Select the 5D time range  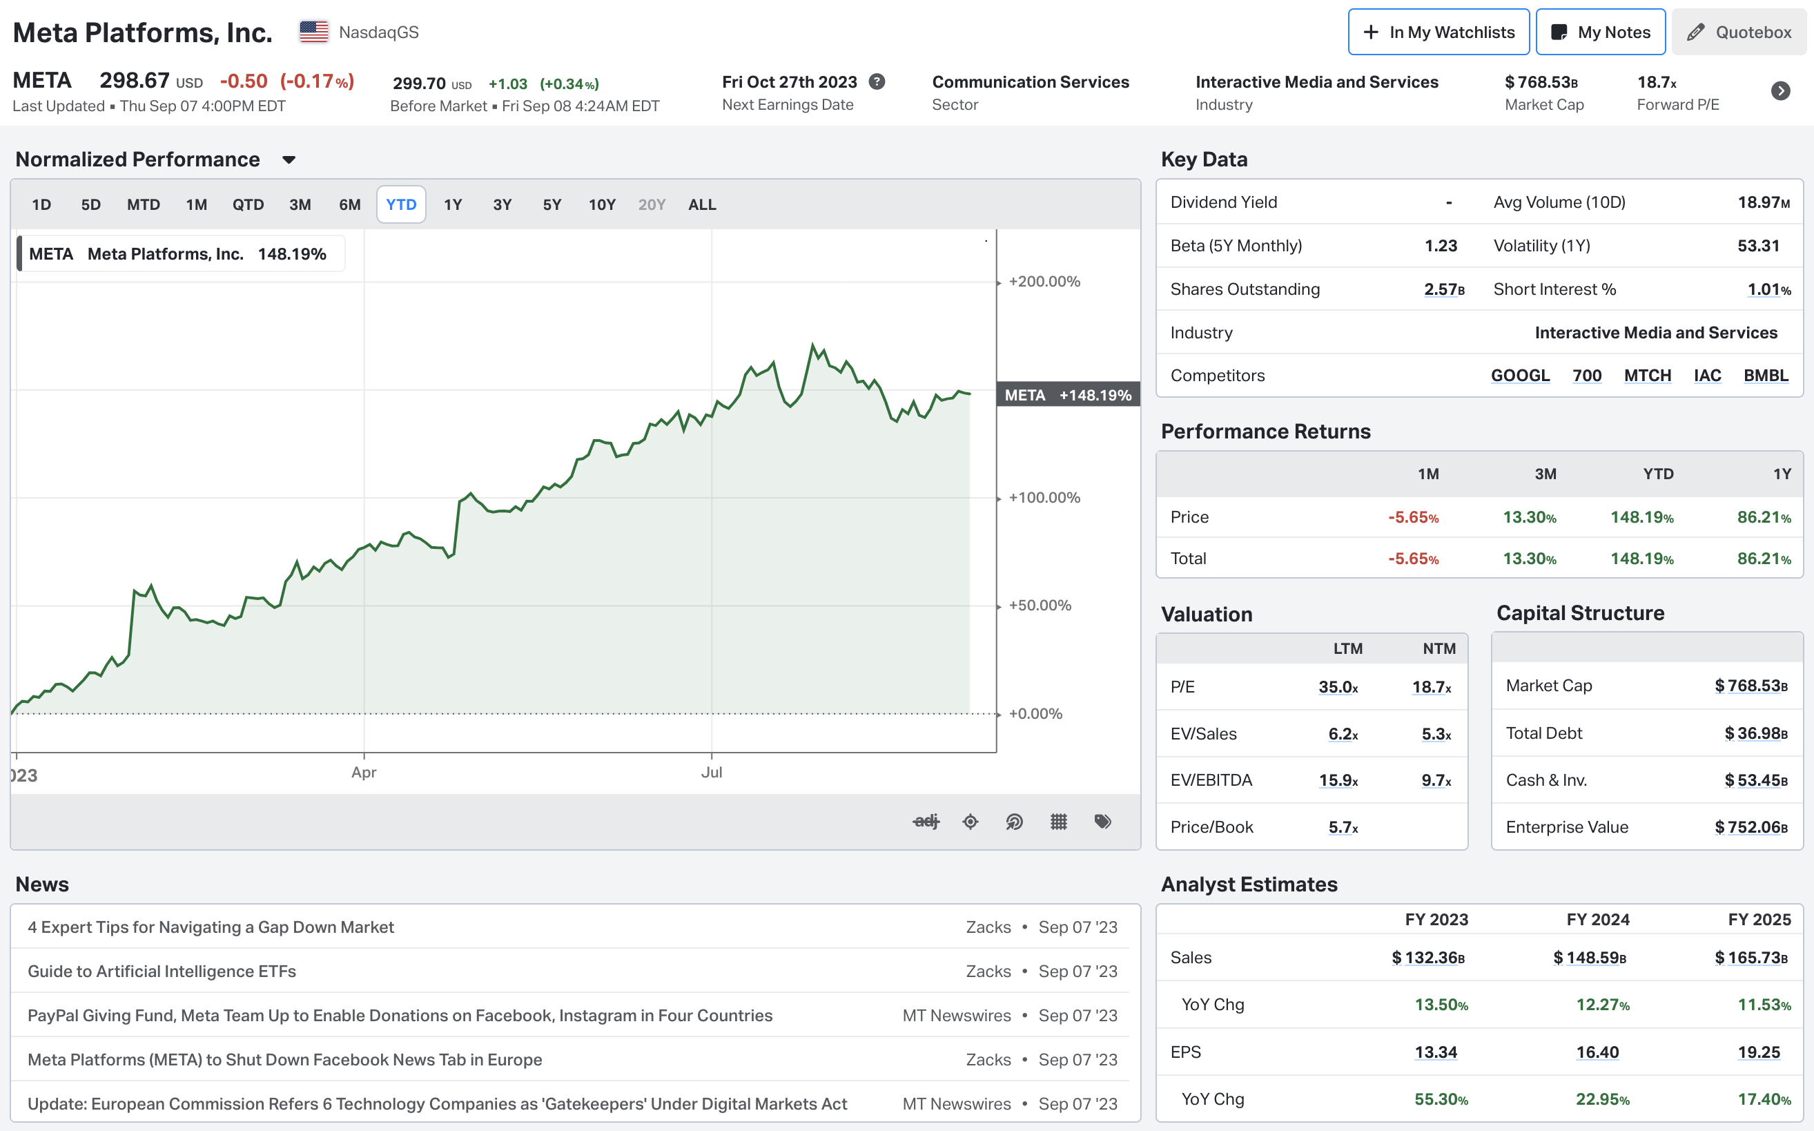tap(90, 204)
